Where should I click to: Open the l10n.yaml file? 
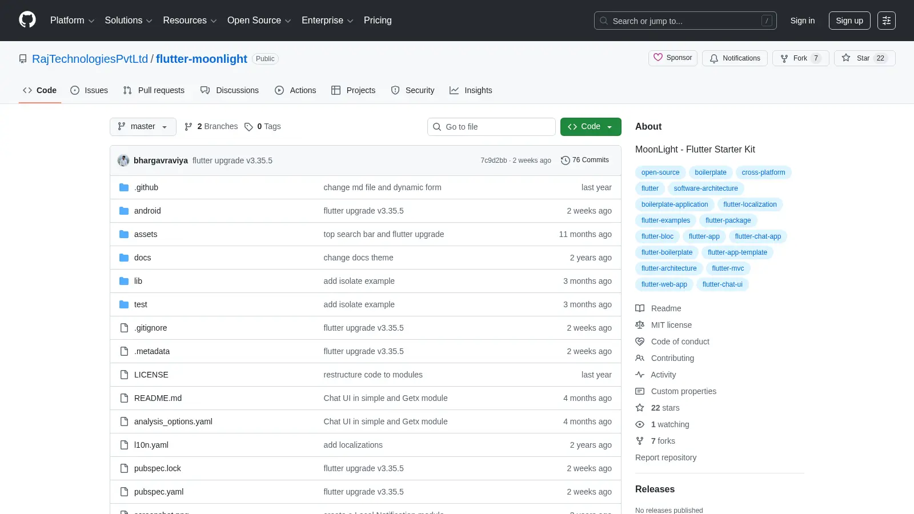[151, 445]
